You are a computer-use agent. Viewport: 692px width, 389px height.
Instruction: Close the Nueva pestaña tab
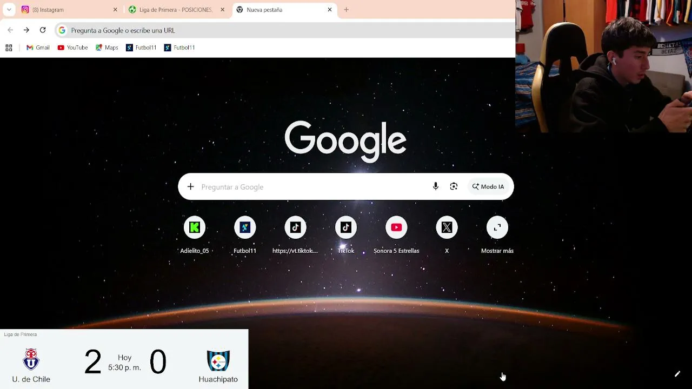pyautogui.click(x=330, y=10)
